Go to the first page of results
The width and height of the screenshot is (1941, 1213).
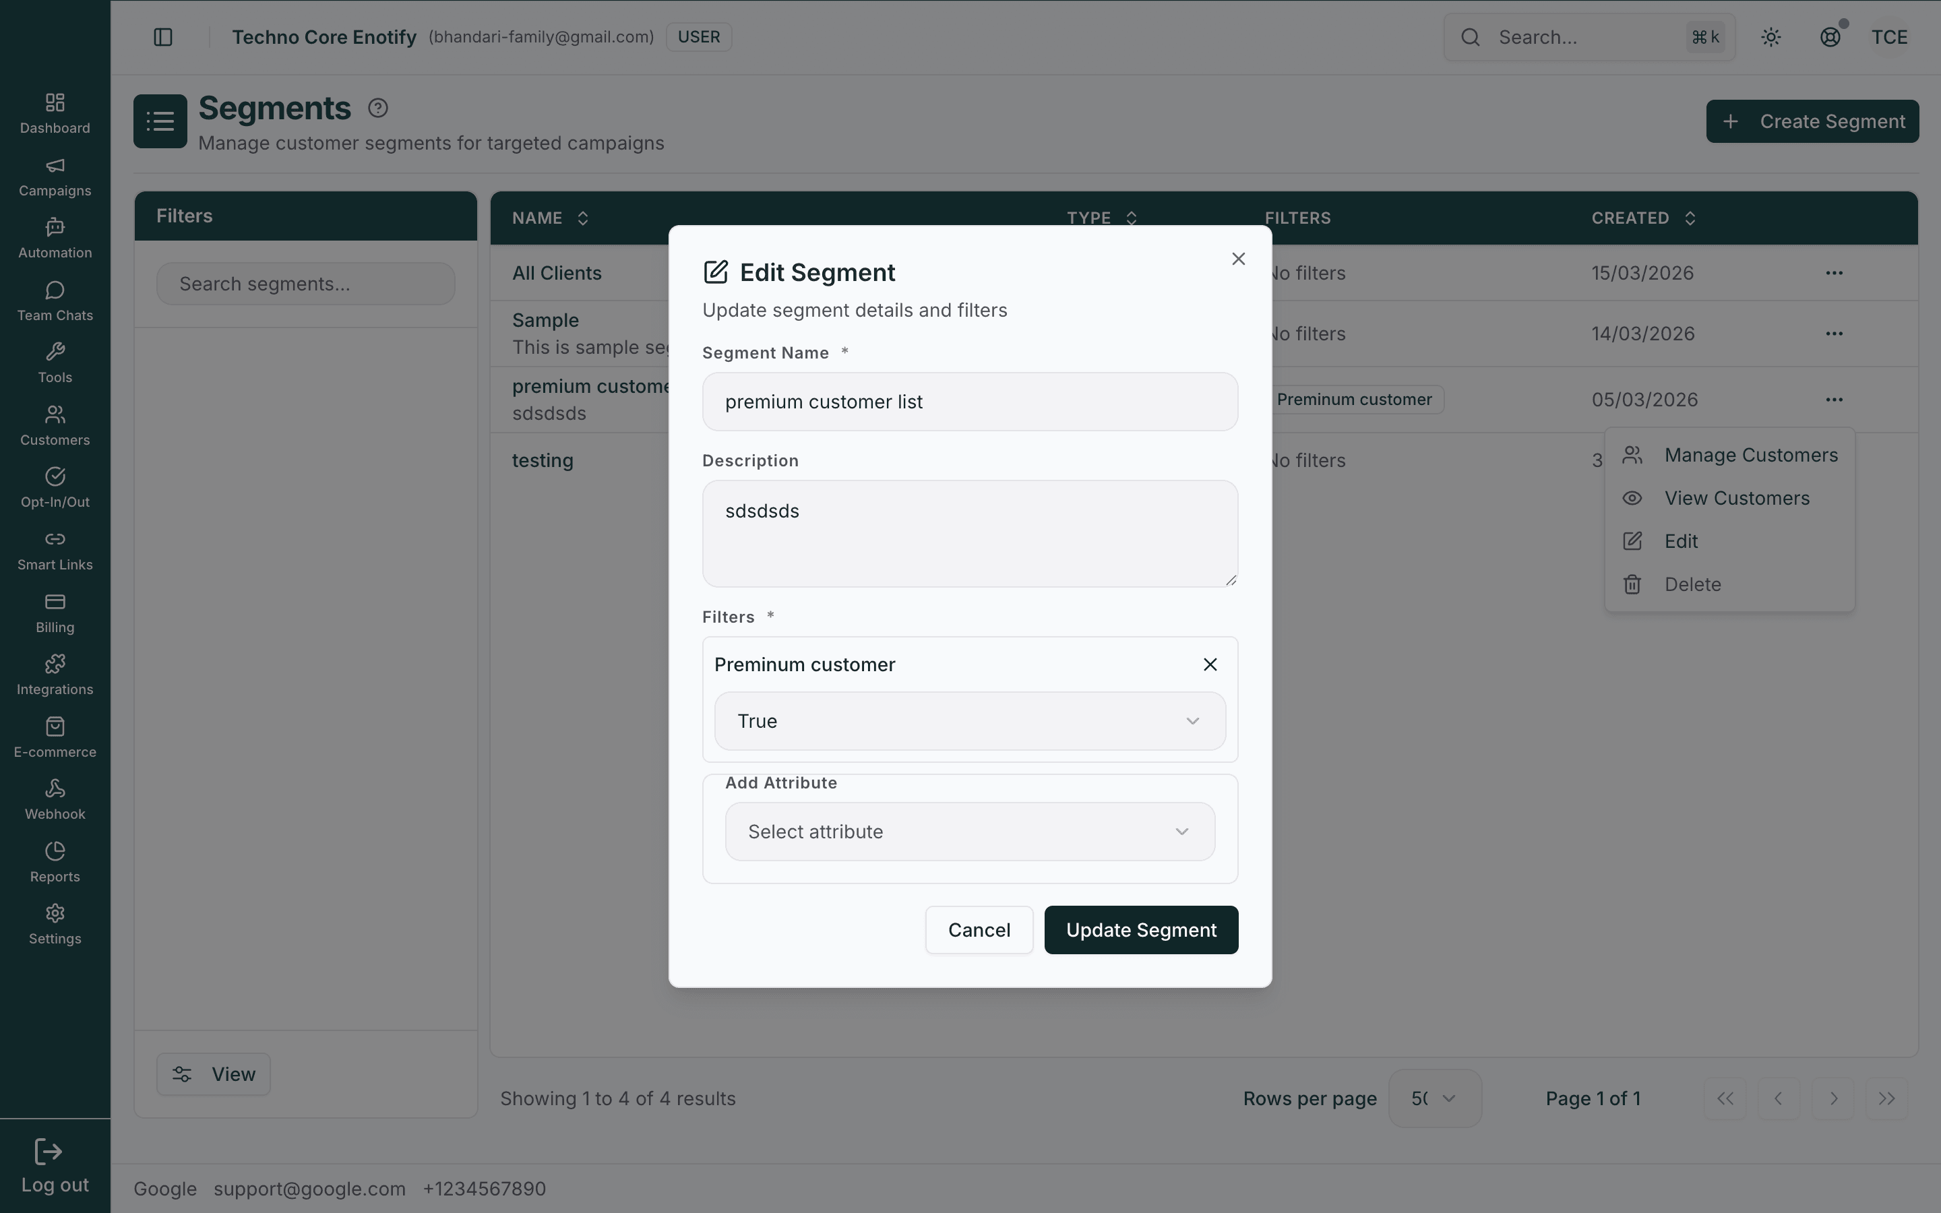coord(1725,1098)
